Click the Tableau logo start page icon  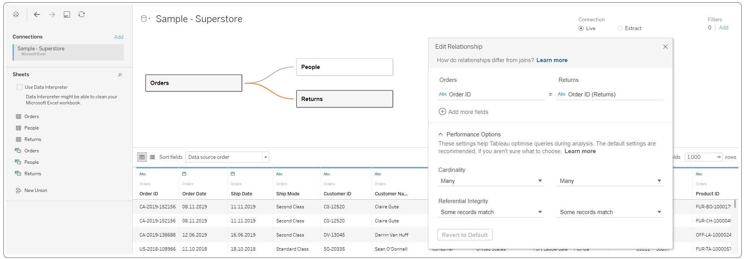[x=16, y=14]
